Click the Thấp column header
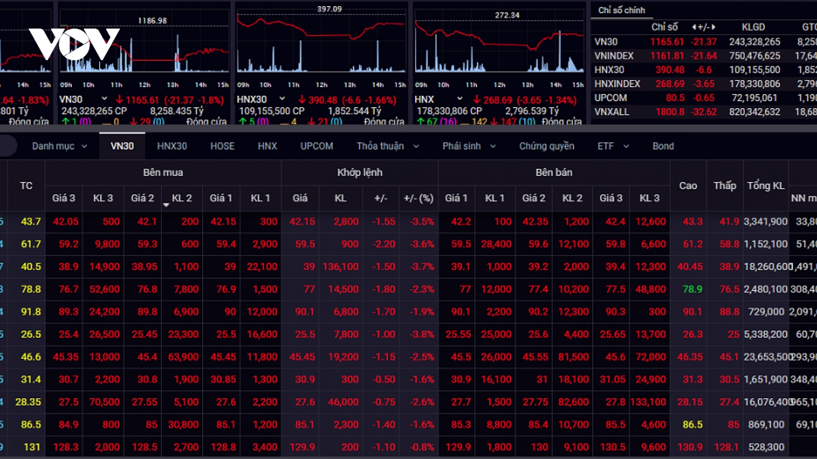 click(725, 186)
